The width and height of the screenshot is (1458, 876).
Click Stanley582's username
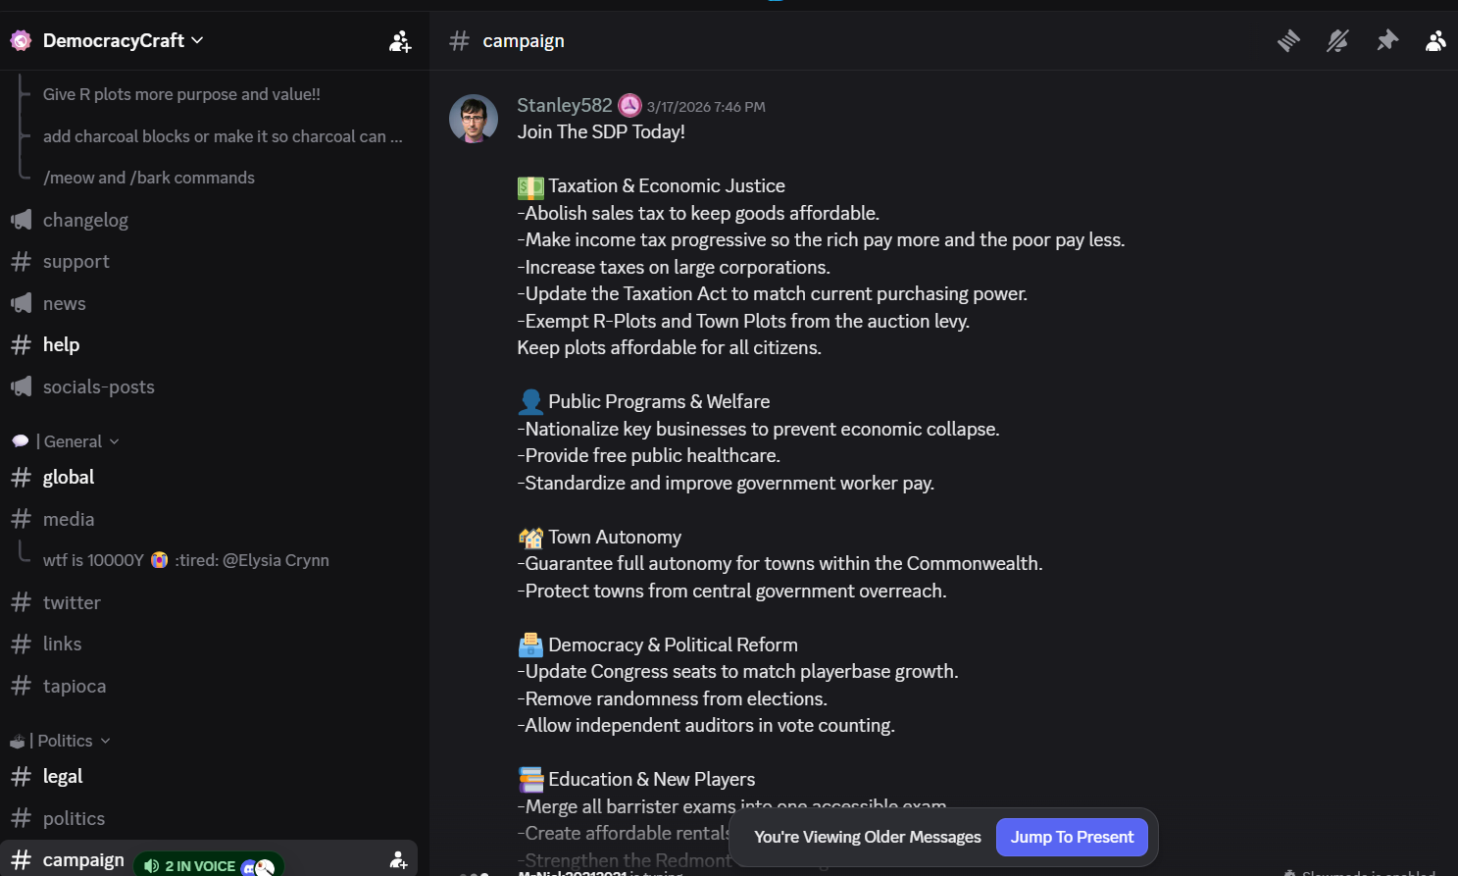pyautogui.click(x=564, y=105)
